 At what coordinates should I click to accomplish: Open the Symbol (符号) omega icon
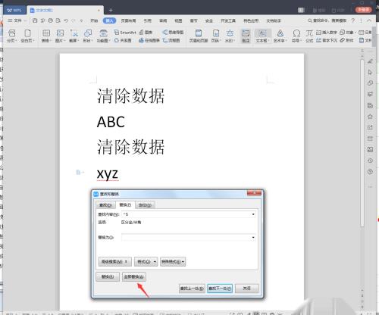point(296,36)
